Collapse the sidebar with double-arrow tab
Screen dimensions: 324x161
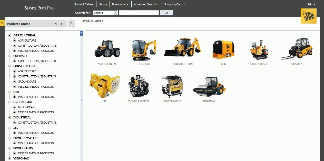[2, 23]
